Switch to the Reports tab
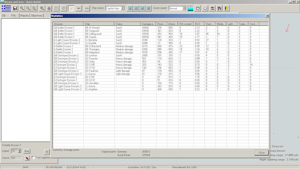Screen dimensions: 300x169 tap(24, 15)
